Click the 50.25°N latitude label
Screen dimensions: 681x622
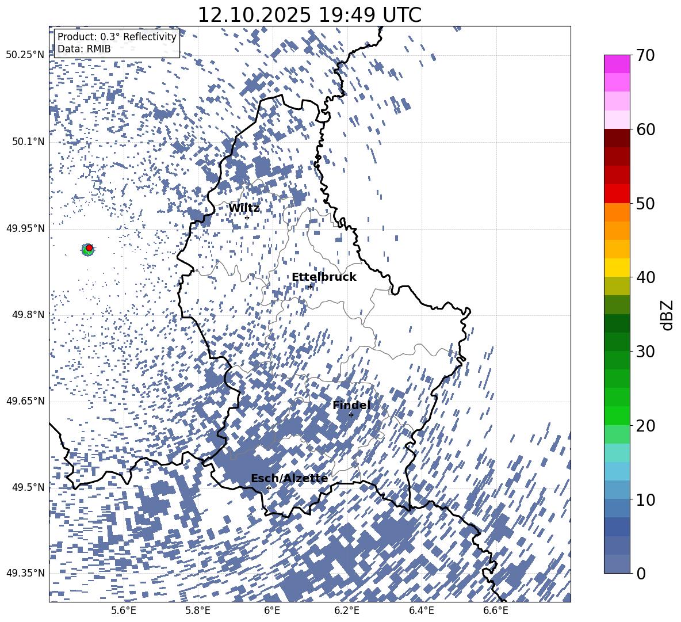[25, 55]
